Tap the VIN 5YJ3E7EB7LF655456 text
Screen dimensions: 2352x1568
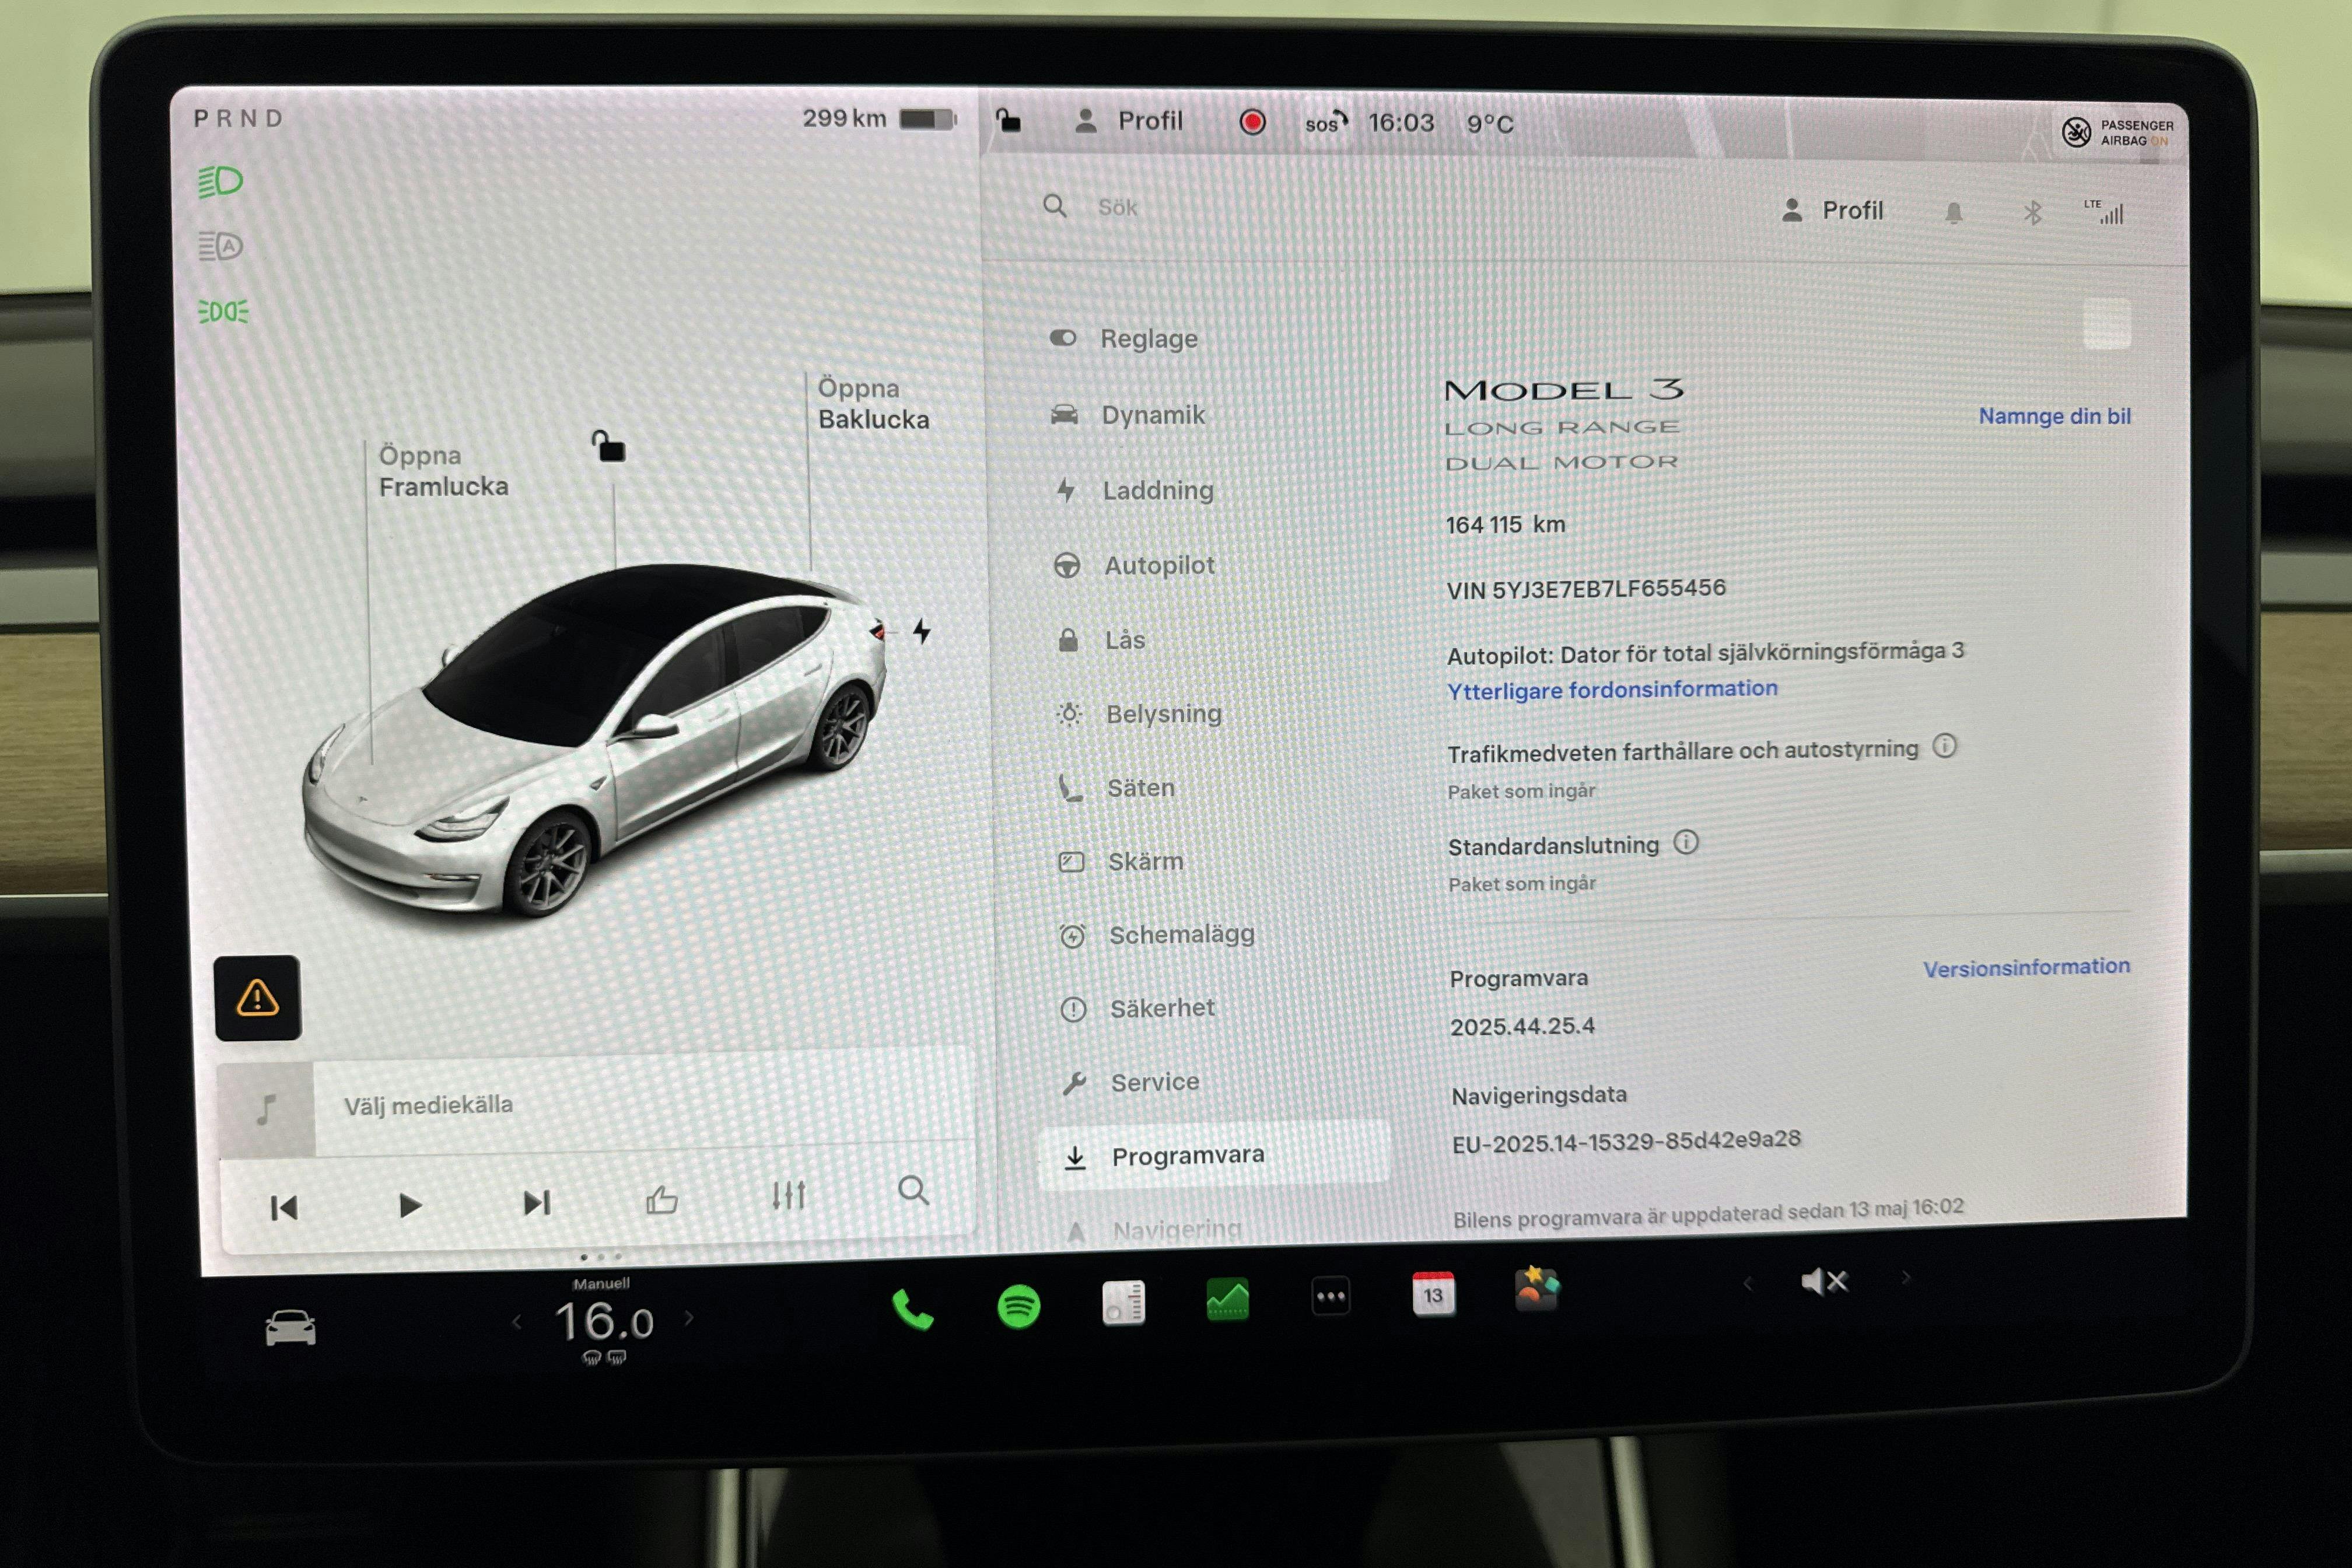click(x=1586, y=589)
